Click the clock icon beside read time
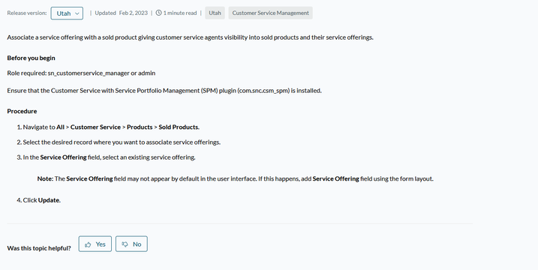Viewport: 538px width, 270px height. tap(158, 13)
